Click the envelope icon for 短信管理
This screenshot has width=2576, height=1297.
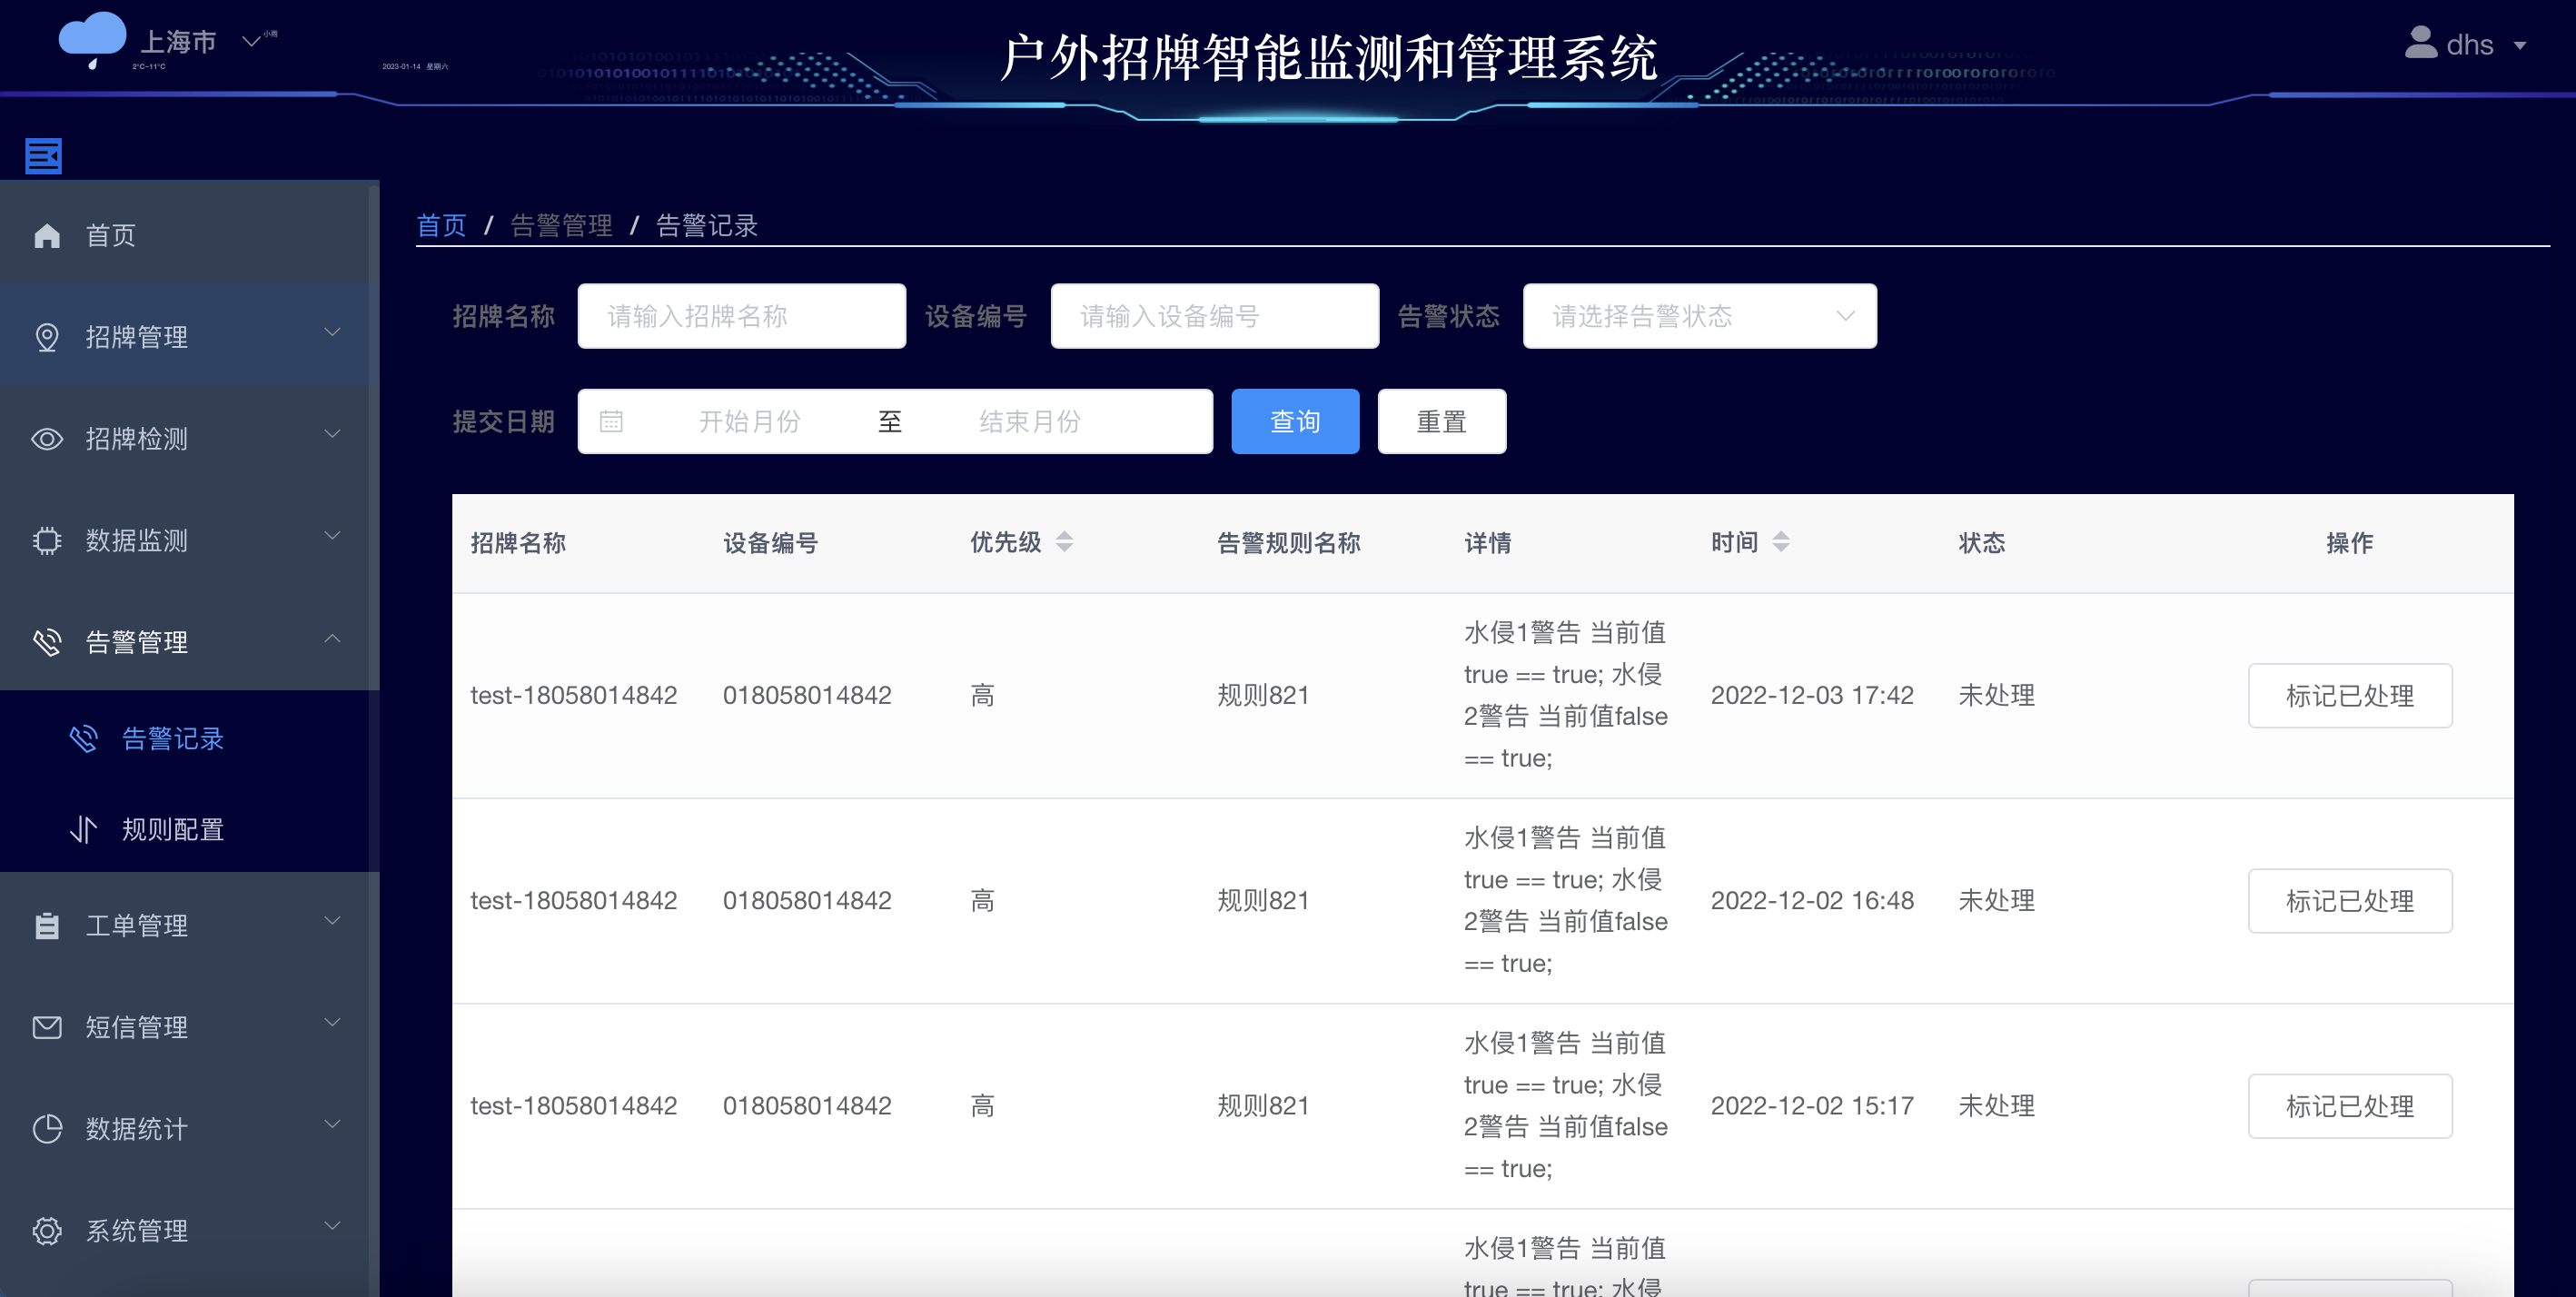(x=47, y=1027)
